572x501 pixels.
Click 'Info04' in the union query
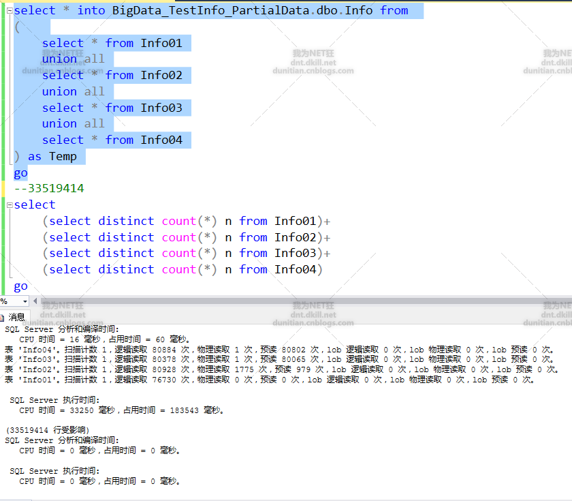coord(161,140)
